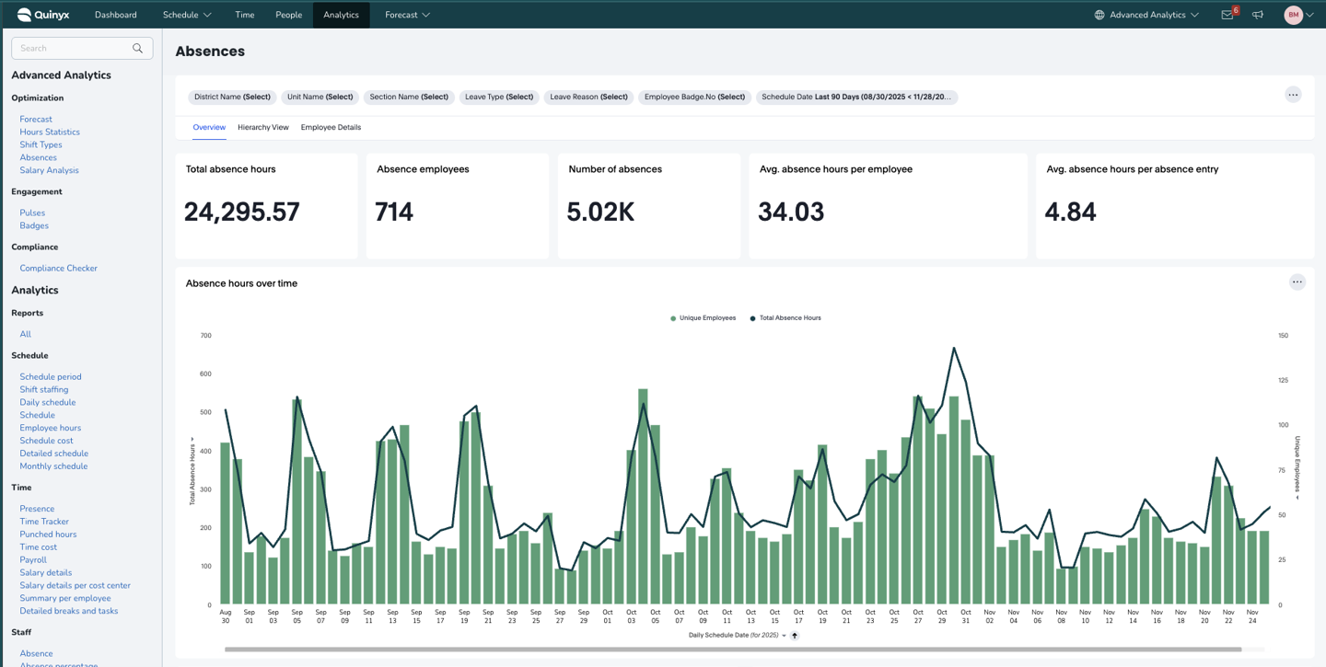This screenshot has width=1326, height=667.
Task: Open the Advanced Analytics module dropdown
Action: point(1146,15)
